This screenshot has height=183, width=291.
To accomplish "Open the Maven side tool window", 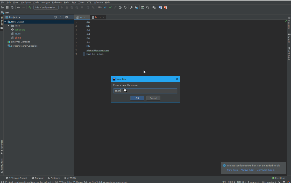I will point(289,38).
